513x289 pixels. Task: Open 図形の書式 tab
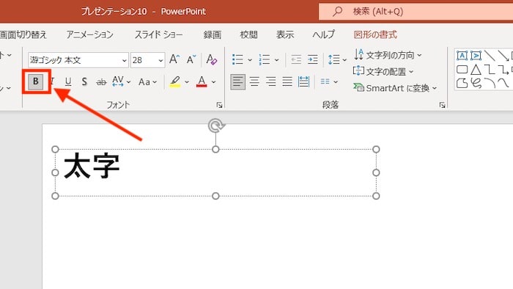375,34
